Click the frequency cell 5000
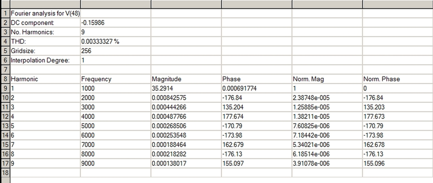The image size is (433, 183). (x=115, y=126)
